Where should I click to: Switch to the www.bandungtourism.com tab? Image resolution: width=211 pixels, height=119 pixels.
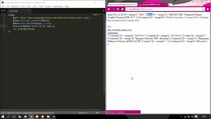(122, 5)
